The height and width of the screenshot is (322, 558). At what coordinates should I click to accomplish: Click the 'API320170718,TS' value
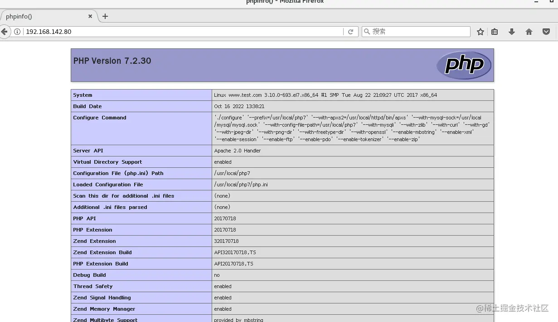tap(235, 252)
